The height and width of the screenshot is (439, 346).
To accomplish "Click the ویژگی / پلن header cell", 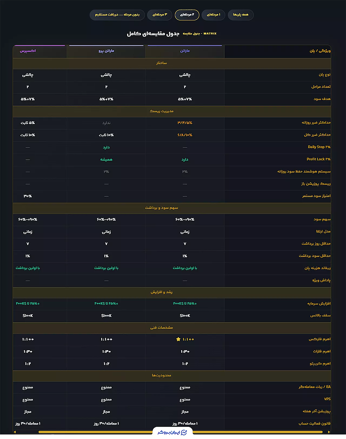I will pyautogui.click(x=278, y=51).
